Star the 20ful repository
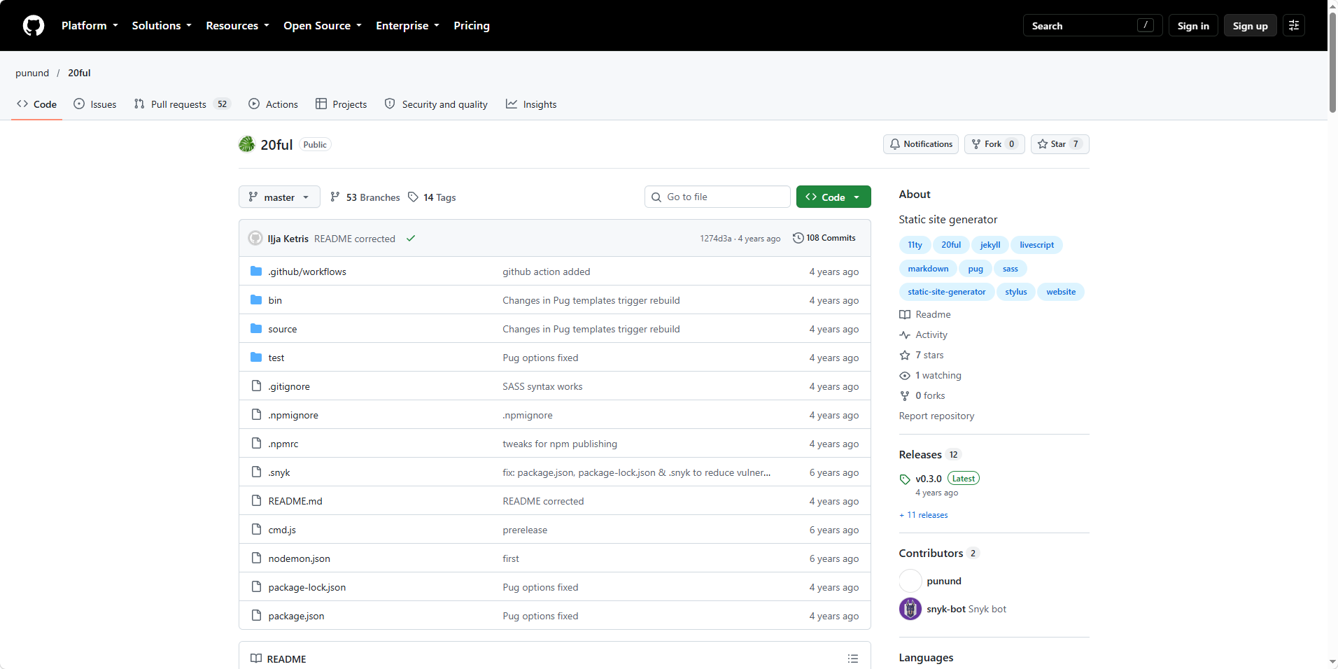 point(1059,144)
